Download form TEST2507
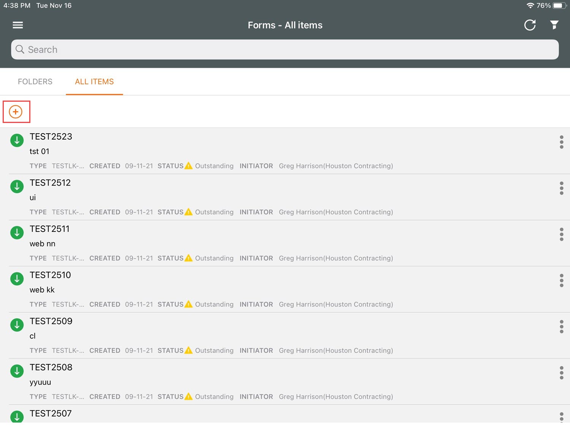 pyautogui.click(x=17, y=416)
